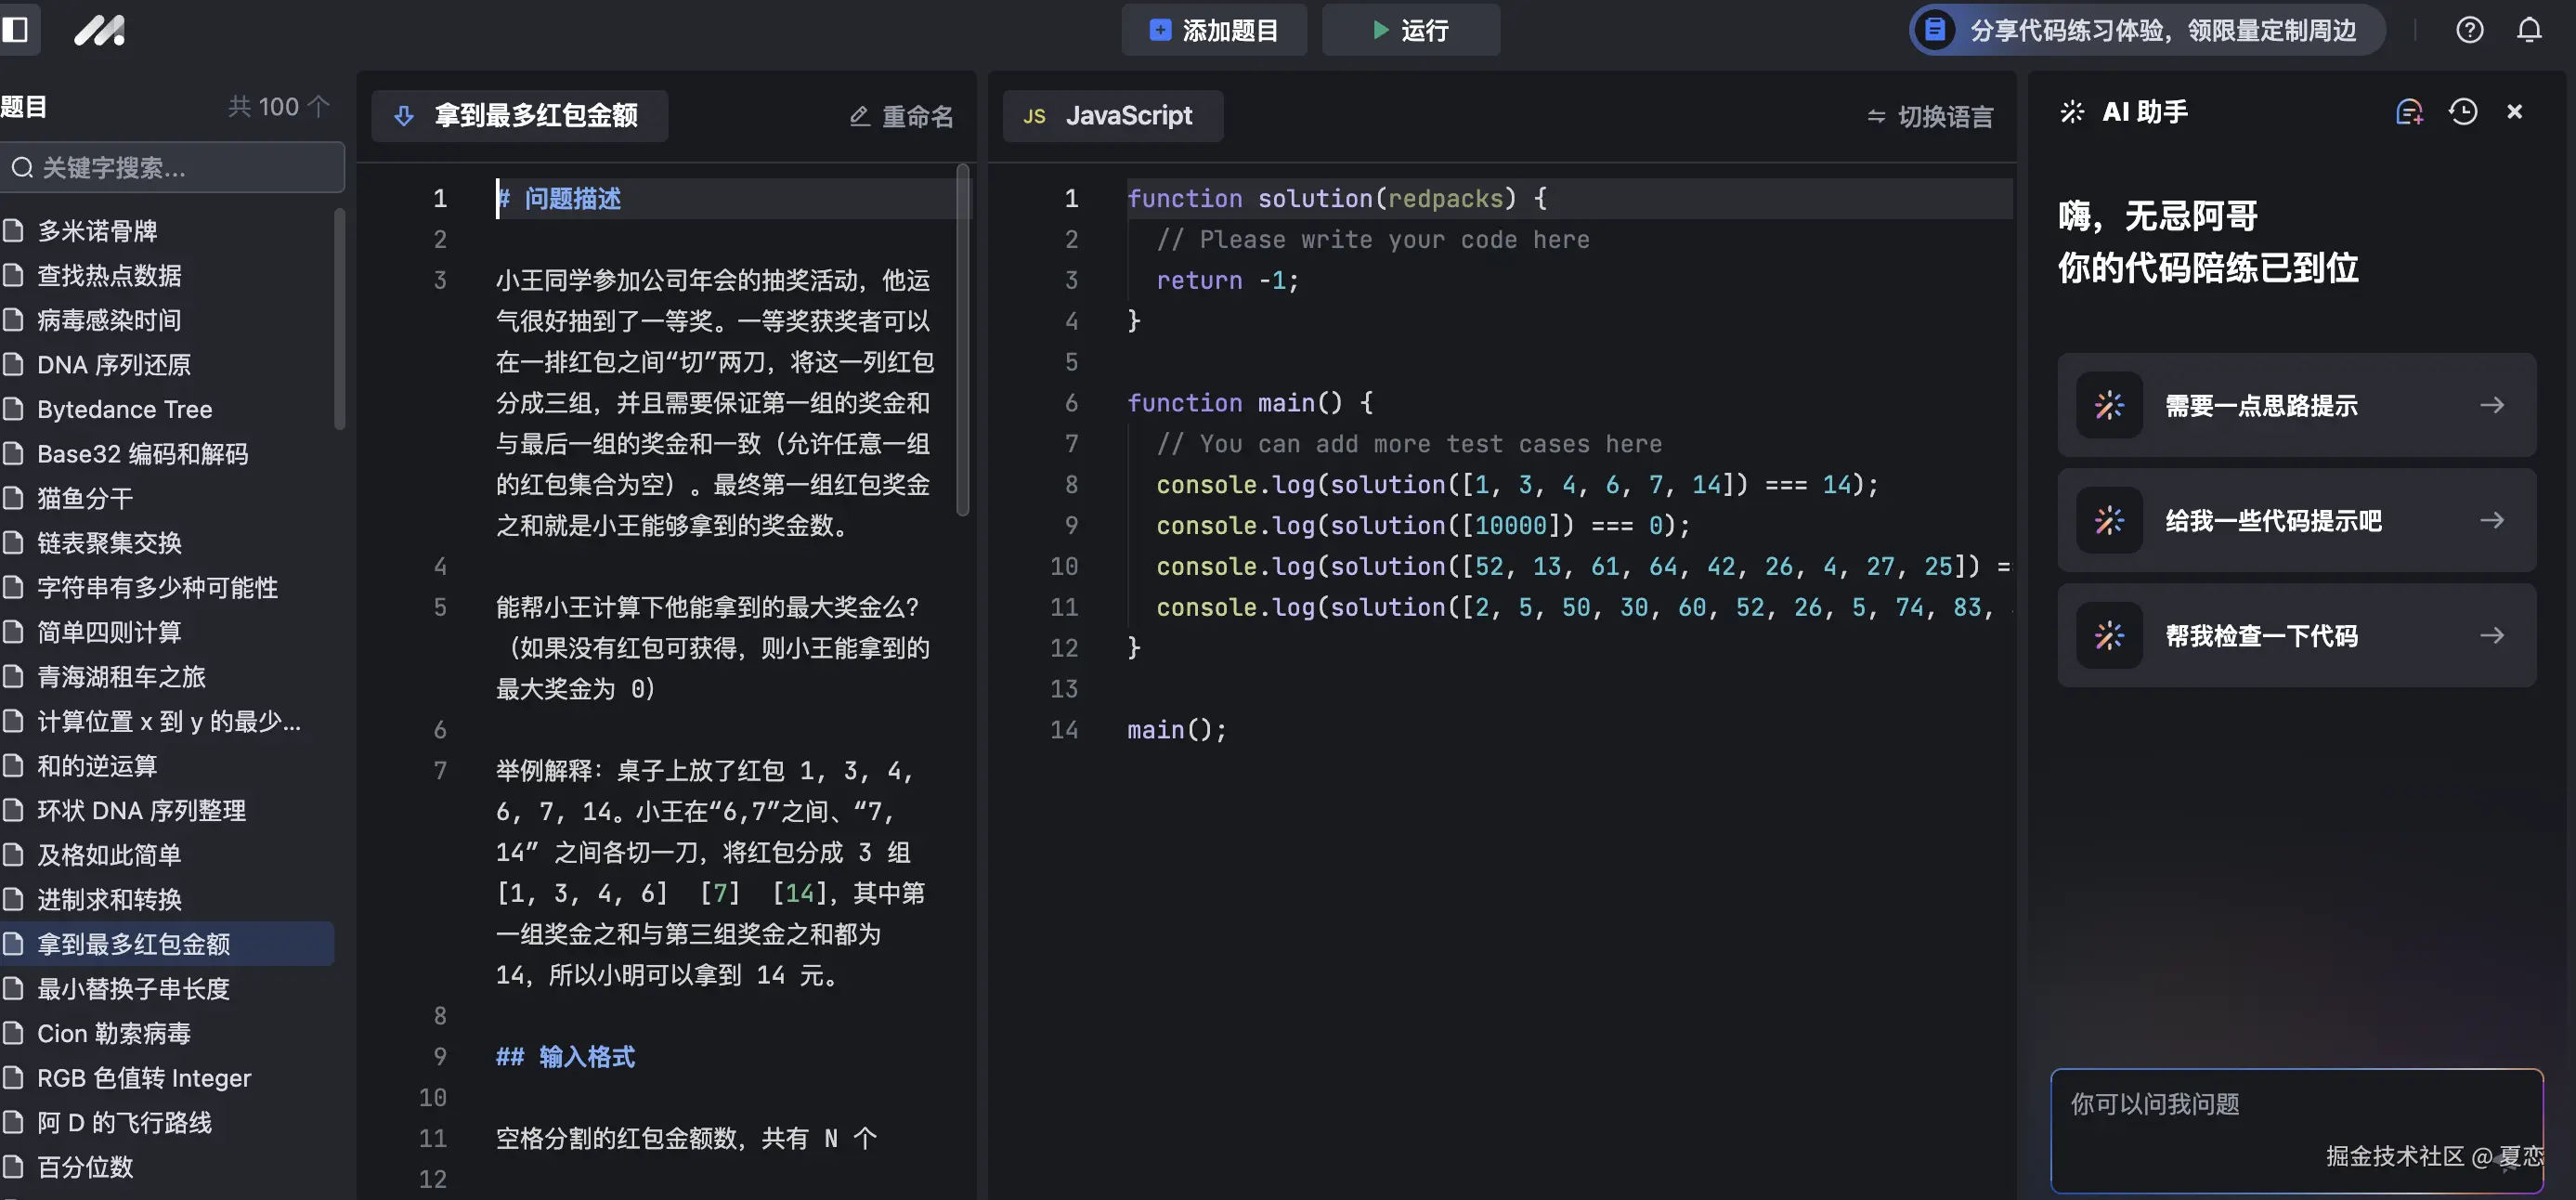2576x1200 pixels.
Task: Click the 切换语言 switch language button
Action: (x=1930, y=116)
